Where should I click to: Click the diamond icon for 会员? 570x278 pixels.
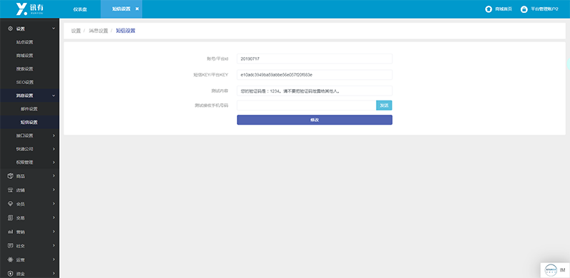click(10, 204)
